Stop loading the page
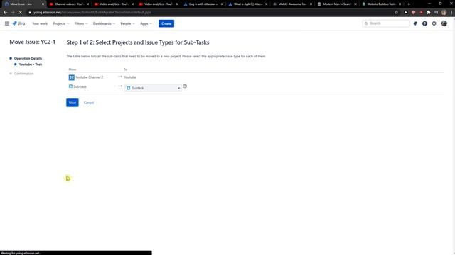455x255 pixels. coord(21,13)
